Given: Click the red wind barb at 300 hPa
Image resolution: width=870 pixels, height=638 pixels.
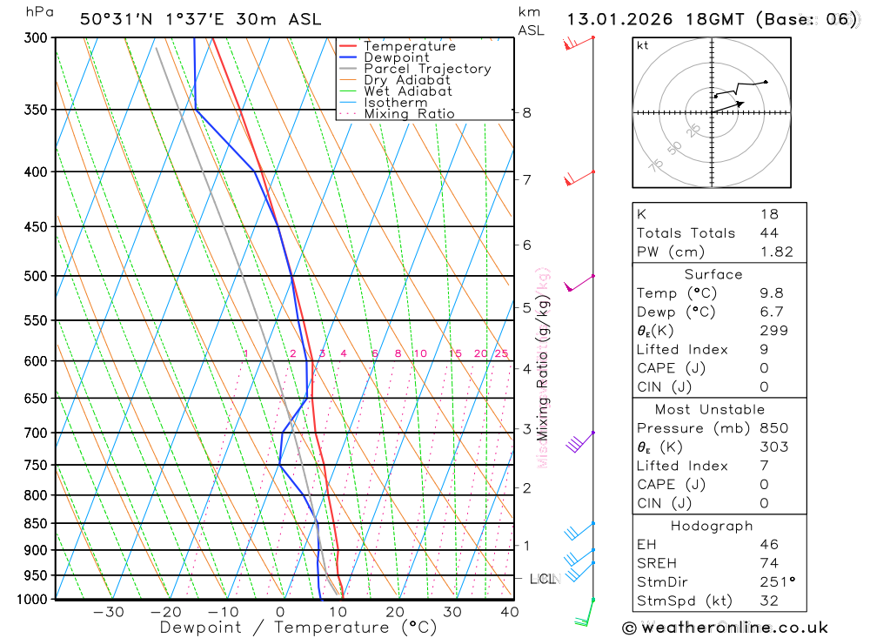Looking at the screenshot, I should coord(576,42).
